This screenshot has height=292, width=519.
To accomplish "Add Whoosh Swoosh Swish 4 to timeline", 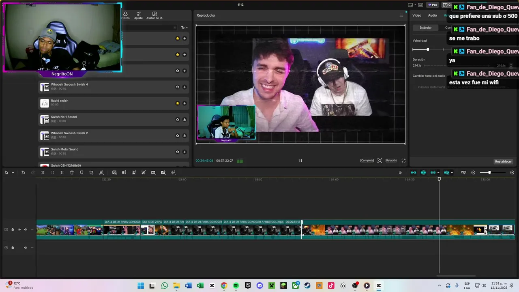I will point(184,87).
